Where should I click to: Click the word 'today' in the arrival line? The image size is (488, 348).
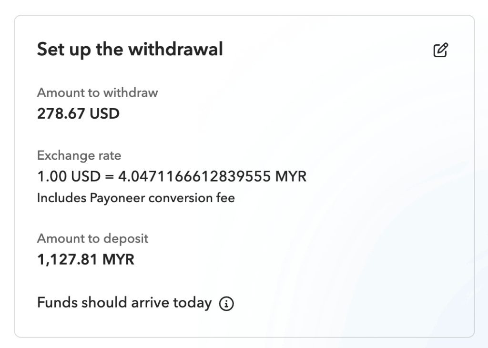click(x=193, y=302)
